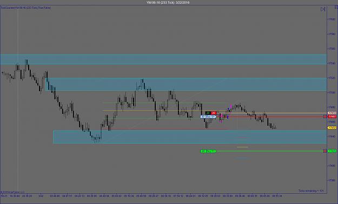Viewport: 338px width, 204px height.
Task: Click the red stop price marker on axis
Action: point(332,117)
